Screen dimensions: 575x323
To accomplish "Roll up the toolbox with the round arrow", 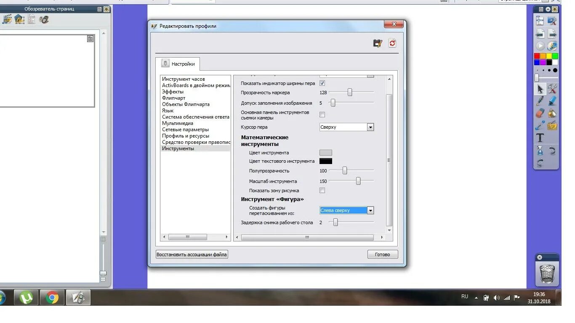I will [548, 9].
